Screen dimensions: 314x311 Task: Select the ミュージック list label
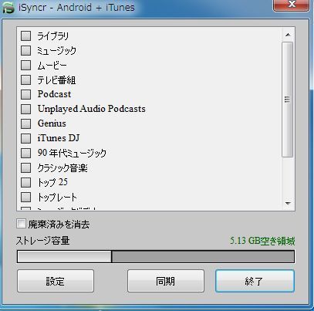[x=56, y=51]
